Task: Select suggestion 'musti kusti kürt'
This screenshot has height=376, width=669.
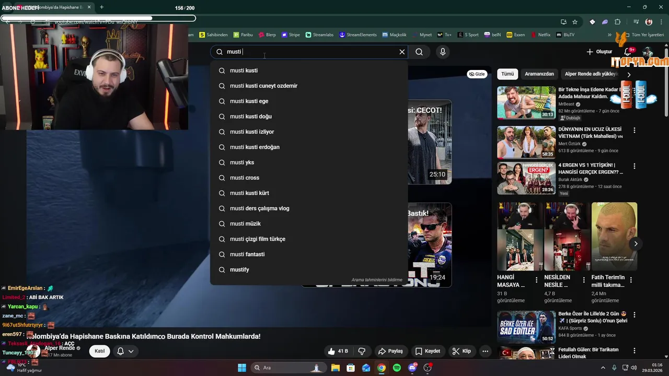Action: (309, 193)
